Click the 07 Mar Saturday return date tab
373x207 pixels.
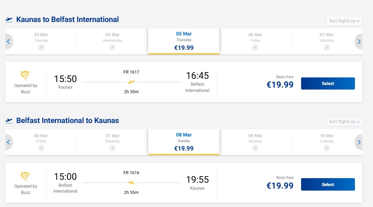point(112,142)
